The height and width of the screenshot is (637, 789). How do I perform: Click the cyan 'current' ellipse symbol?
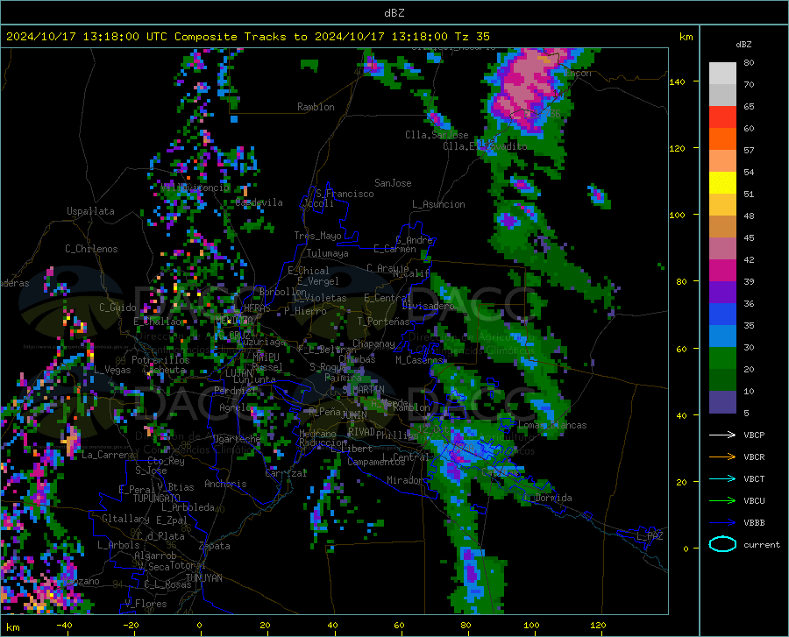722,544
